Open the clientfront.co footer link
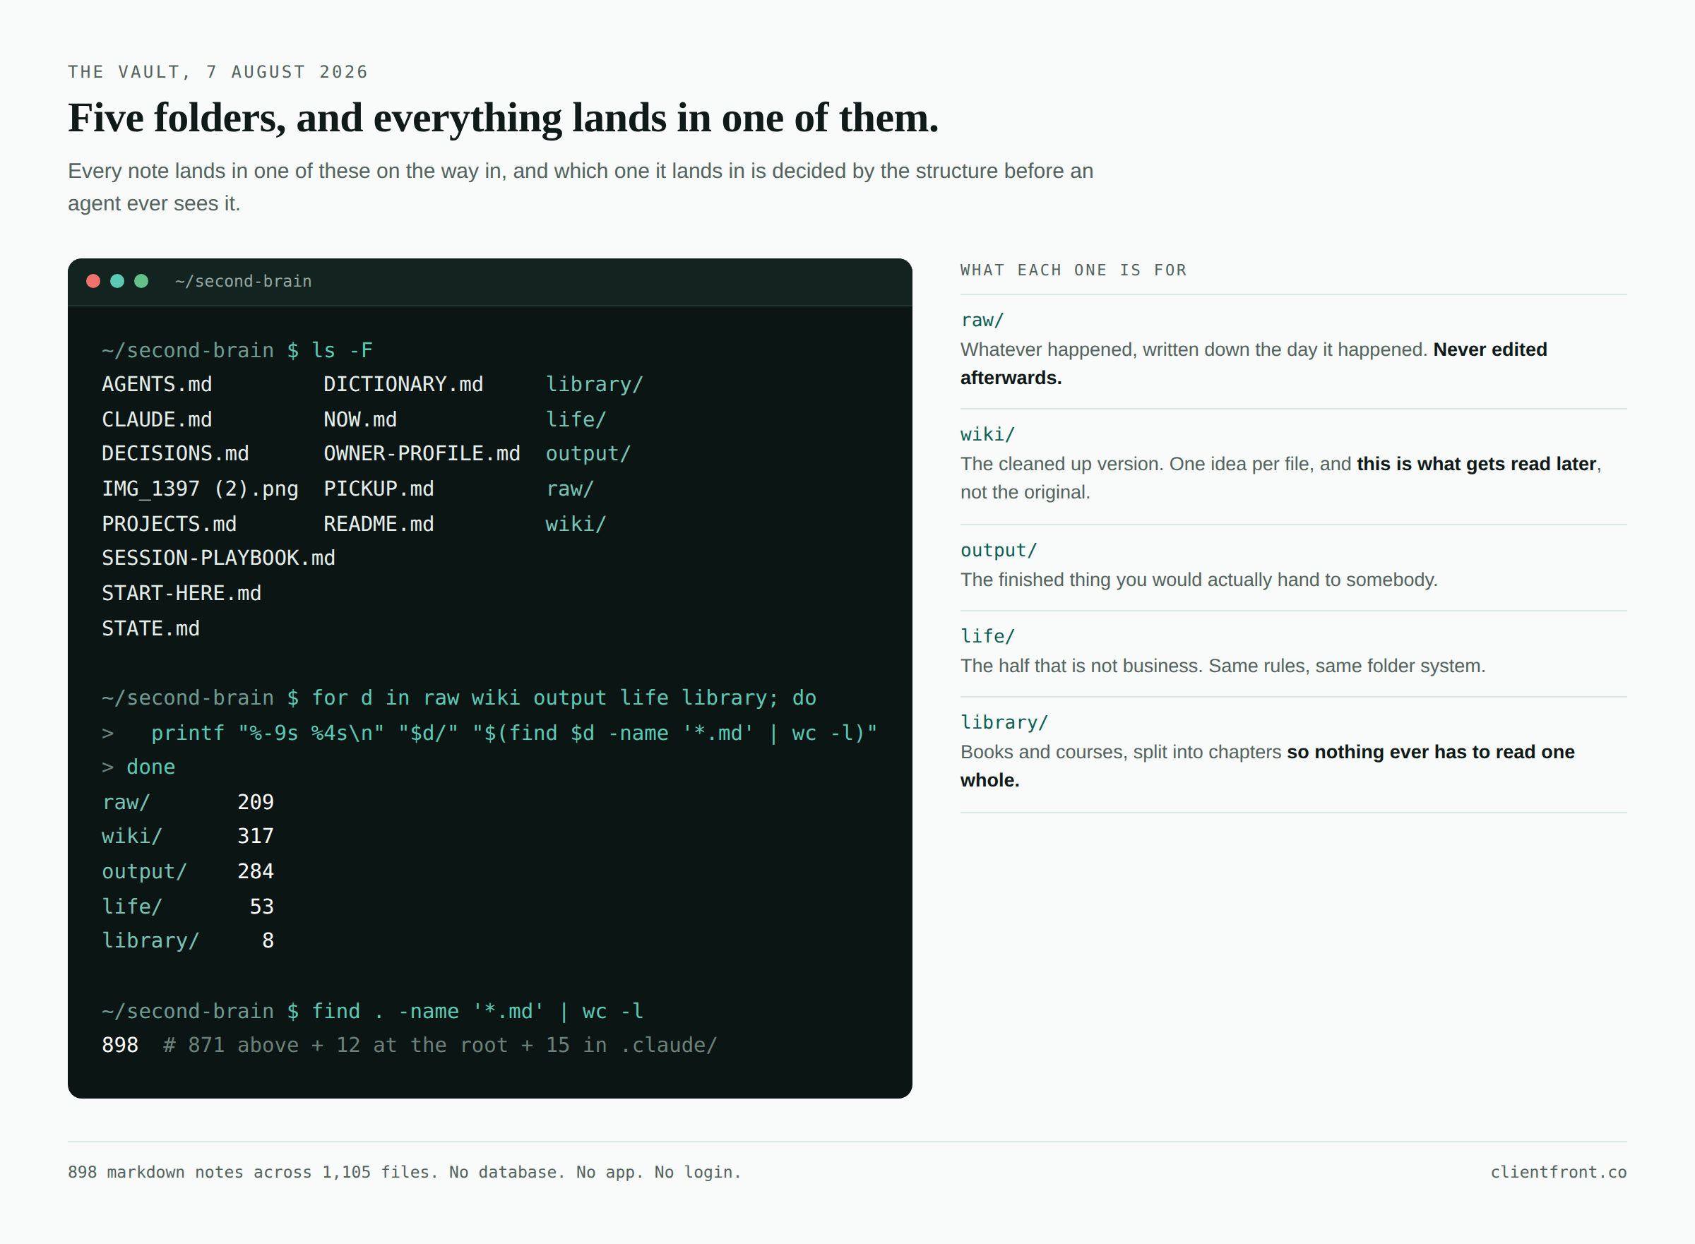1695x1244 pixels. tap(1559, 1173)
